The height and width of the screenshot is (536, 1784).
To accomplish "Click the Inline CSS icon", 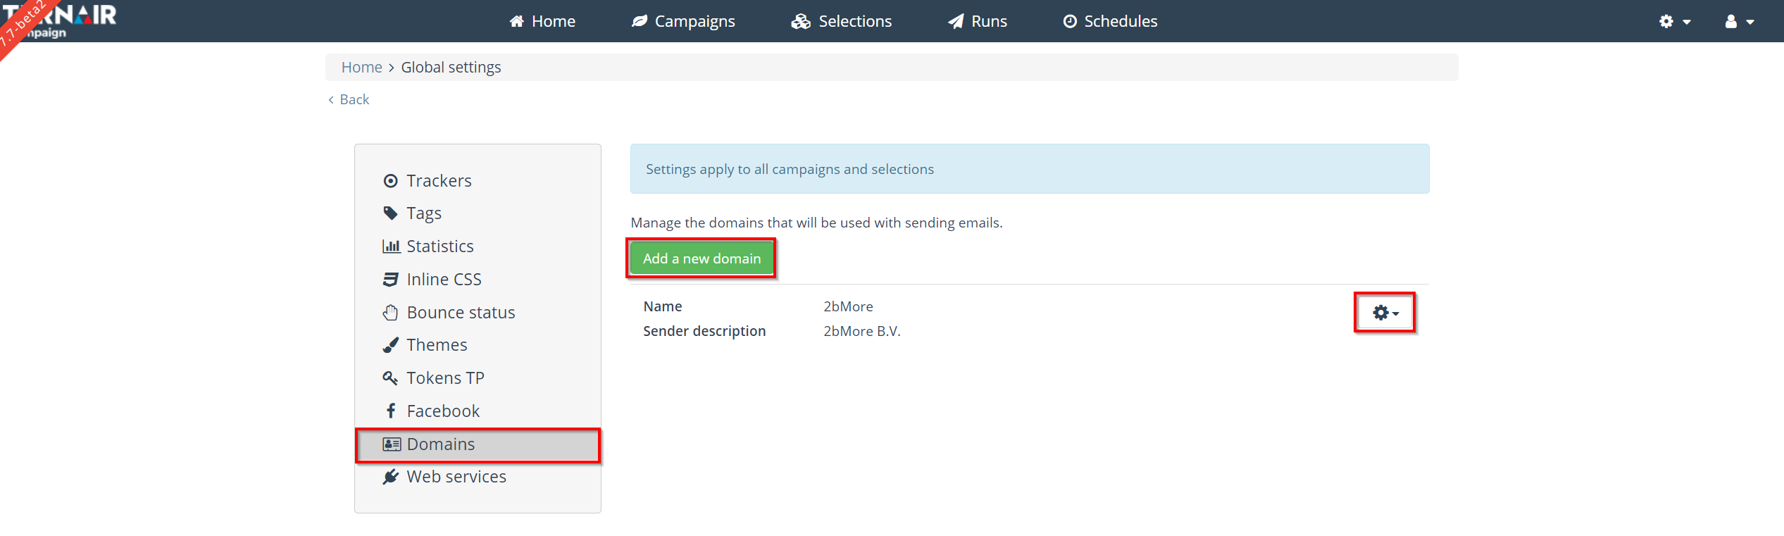I will (390, 280).
